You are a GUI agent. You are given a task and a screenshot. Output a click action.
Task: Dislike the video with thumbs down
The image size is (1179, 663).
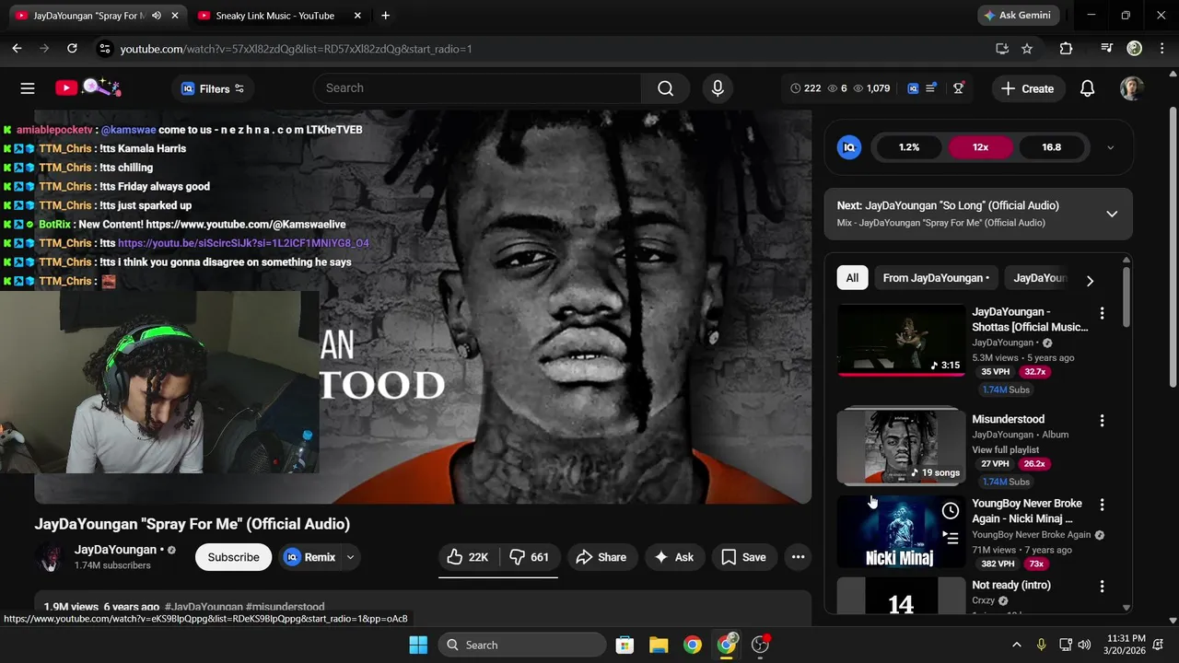click(x=529, y=557)
